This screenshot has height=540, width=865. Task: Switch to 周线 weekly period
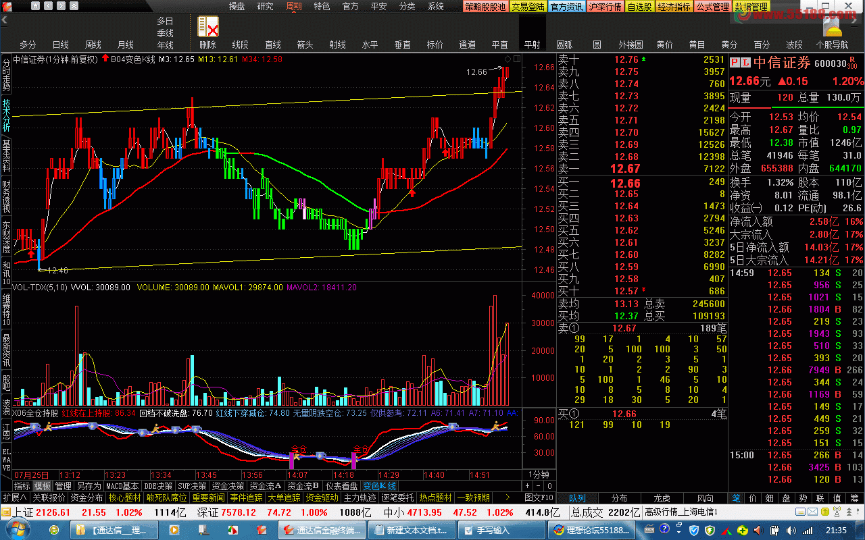click(x=93, y=45)
